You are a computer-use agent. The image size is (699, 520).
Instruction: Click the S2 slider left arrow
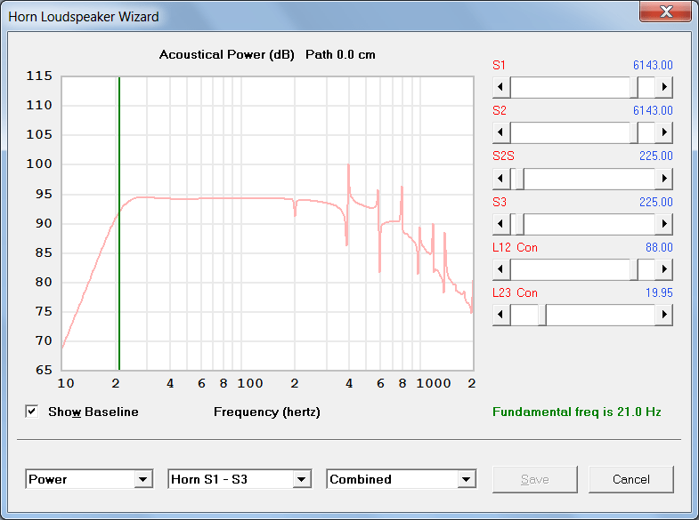tap(501, 132)
